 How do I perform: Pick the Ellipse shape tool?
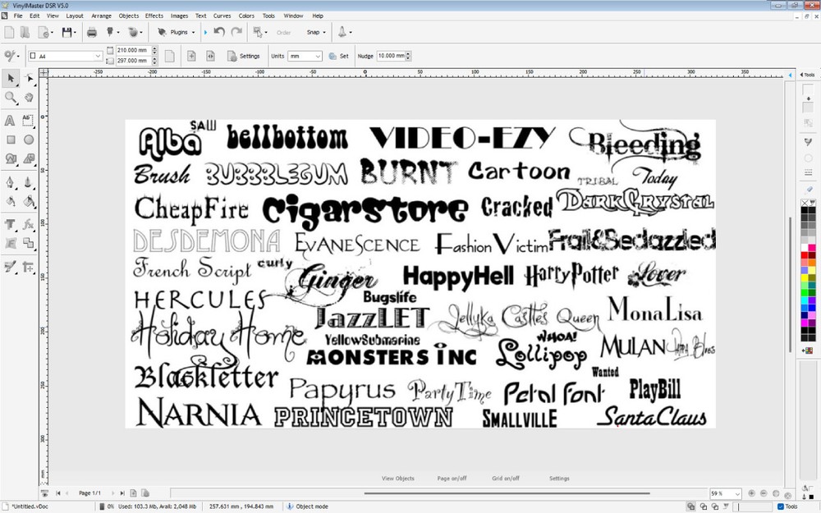click(x=29, y=140)
